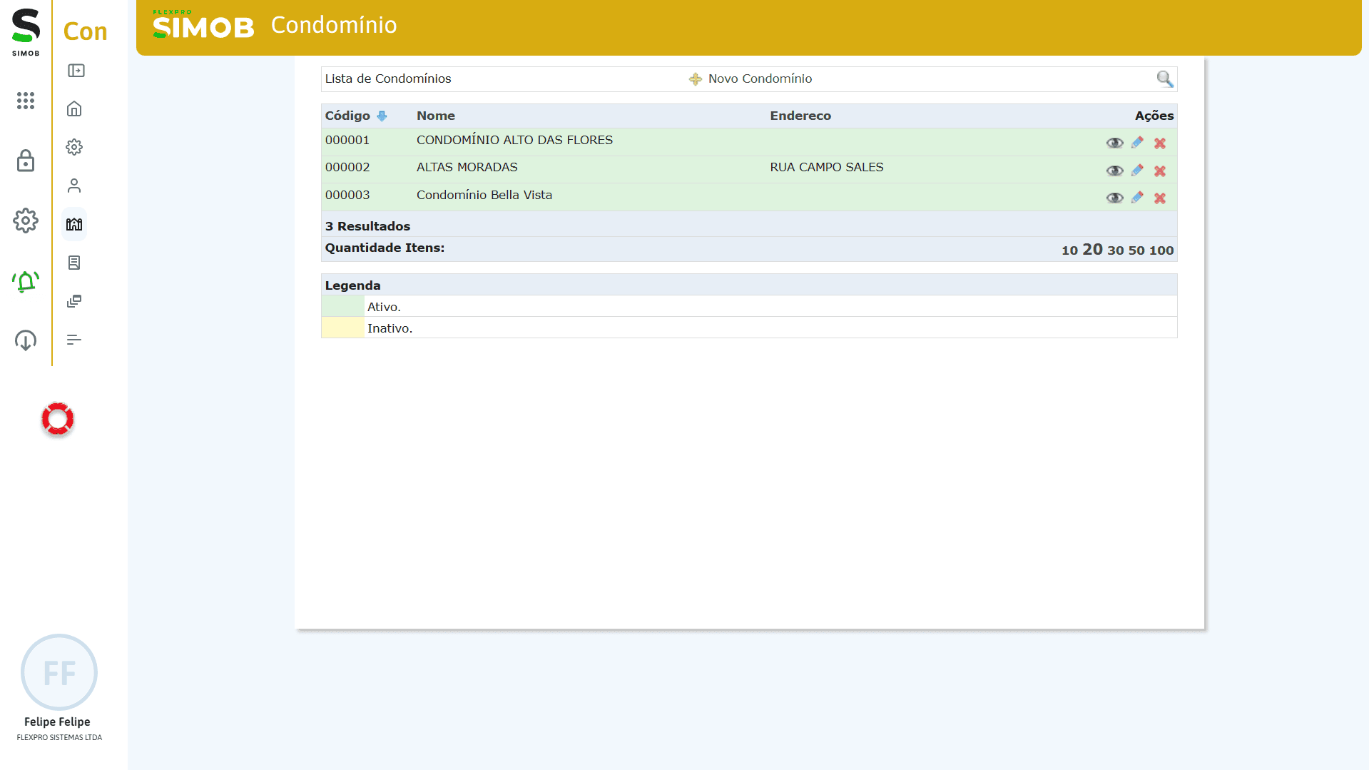Image resolution: width=1369 pixels, height=770 pixels.
Task: Delete Condomínio Bella Vista with red X
Action: (1160, 198)
